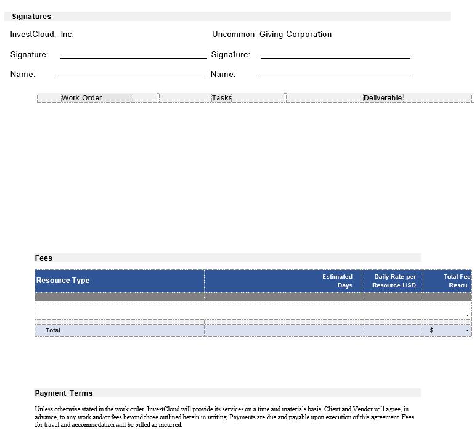Click the Uncommon Giving Corporation company name
This screenshot has width=474, height=447.
click(x=272, y=35)
